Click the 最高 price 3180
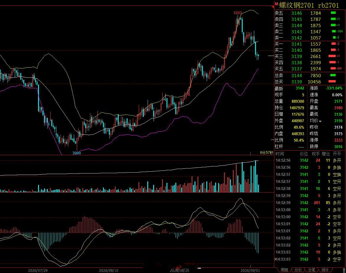The height and width of the screenshot is (273, 346). point(338,108)
